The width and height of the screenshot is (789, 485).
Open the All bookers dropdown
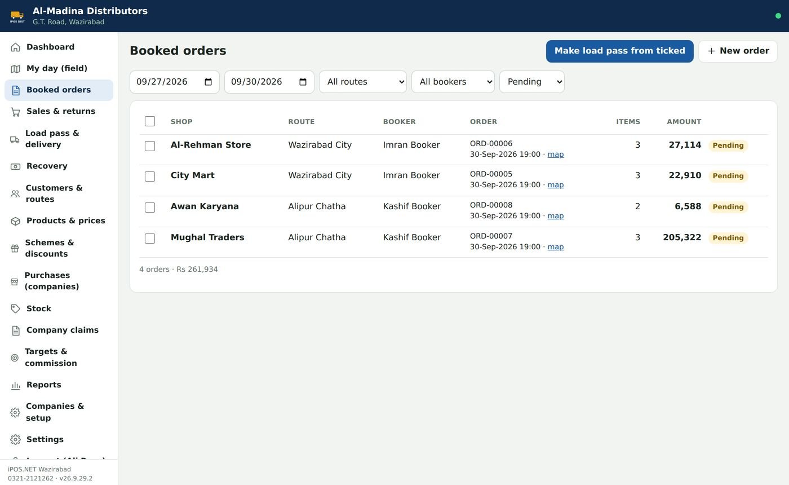coord(453,82)
